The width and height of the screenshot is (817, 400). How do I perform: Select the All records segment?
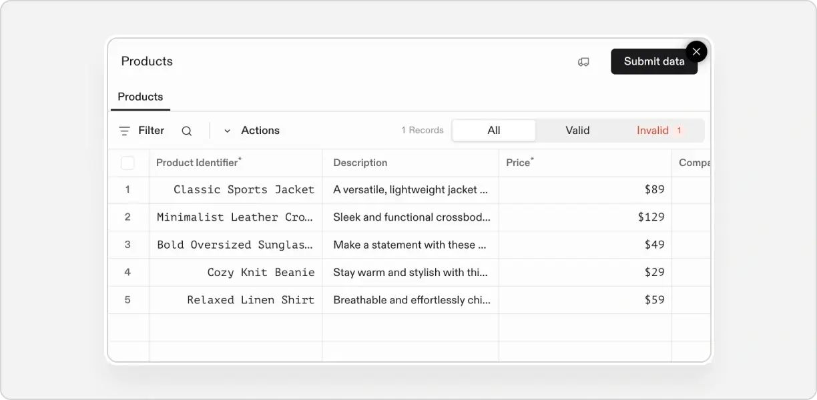point(493,130)
